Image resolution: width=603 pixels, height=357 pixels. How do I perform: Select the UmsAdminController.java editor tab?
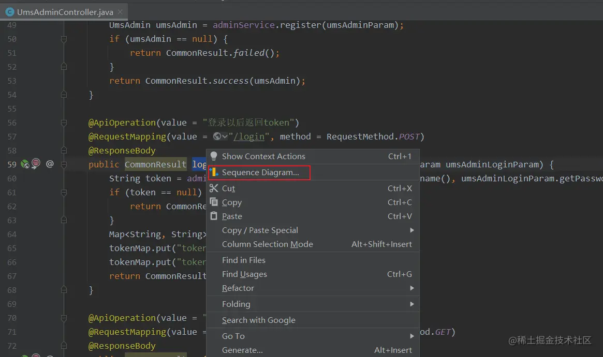pyautogui.click(x=64, y=12)
